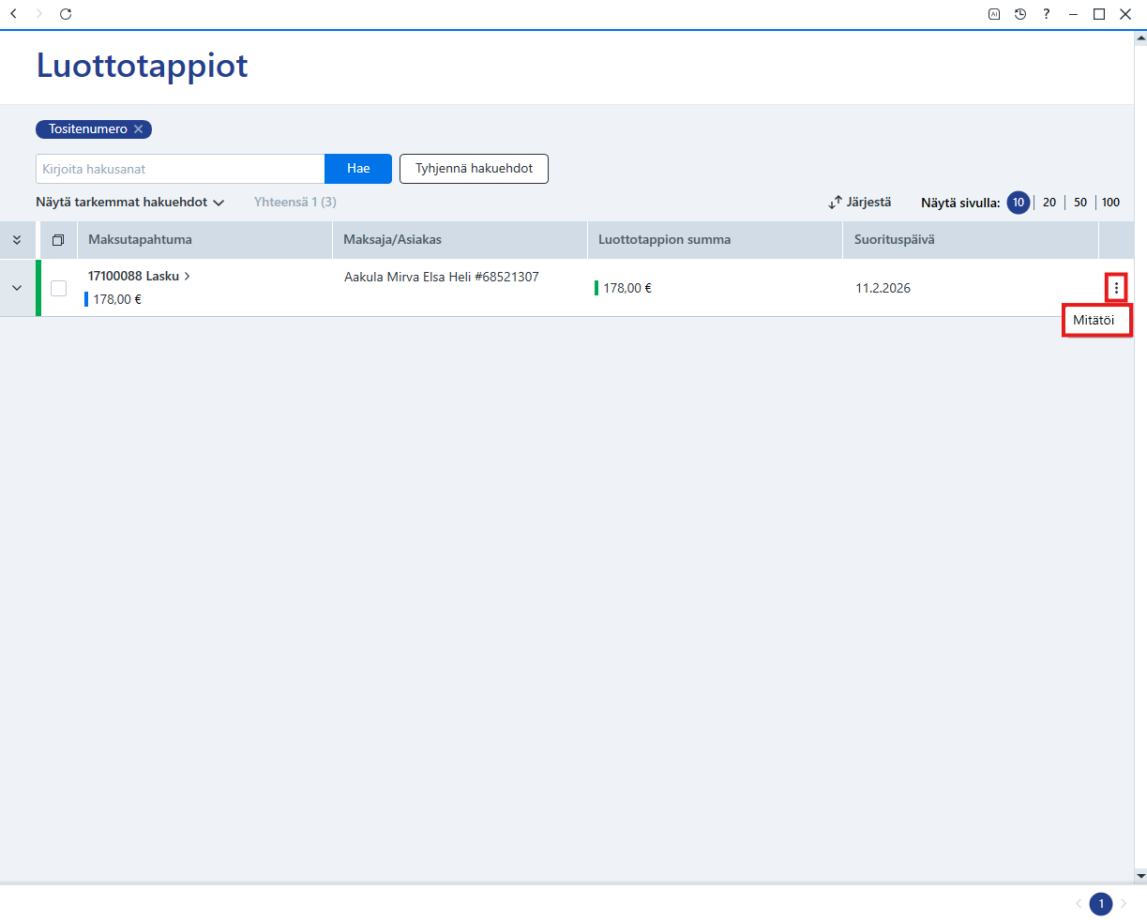The image size is (1147, 920).
Task: Open the history clock icon
Action: pos(1020,14)
